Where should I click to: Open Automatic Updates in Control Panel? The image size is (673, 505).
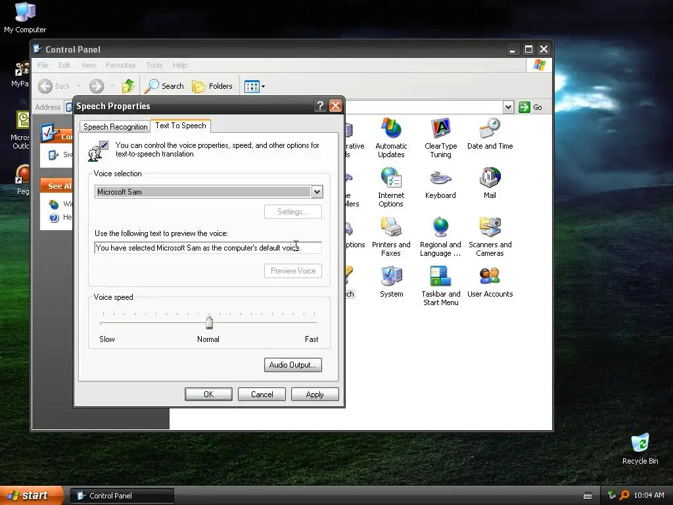(x=391, y=138)
